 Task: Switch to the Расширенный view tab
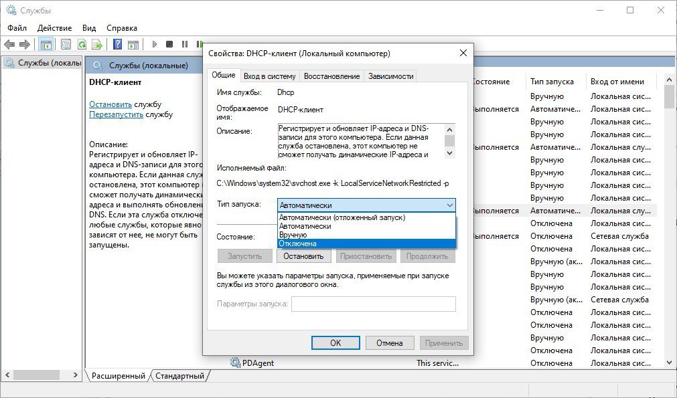point(119,376)
